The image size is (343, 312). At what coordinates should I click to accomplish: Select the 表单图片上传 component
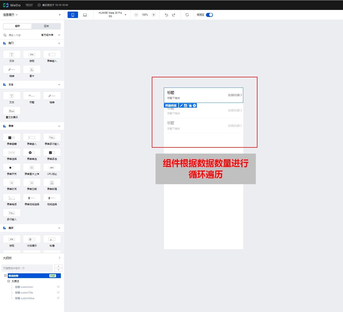point(32,169)
